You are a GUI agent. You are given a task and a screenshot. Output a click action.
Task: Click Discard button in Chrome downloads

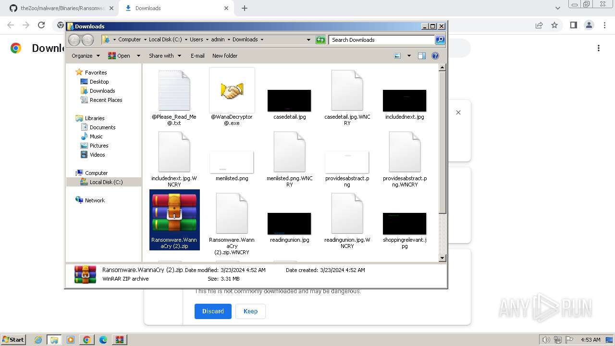[x=213, y=311]
